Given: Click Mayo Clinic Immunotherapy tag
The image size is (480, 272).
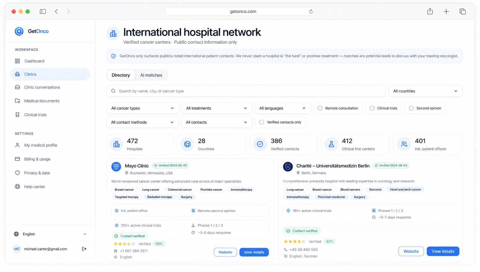Looking at the screenshot, I should click(x=242, y=190).
